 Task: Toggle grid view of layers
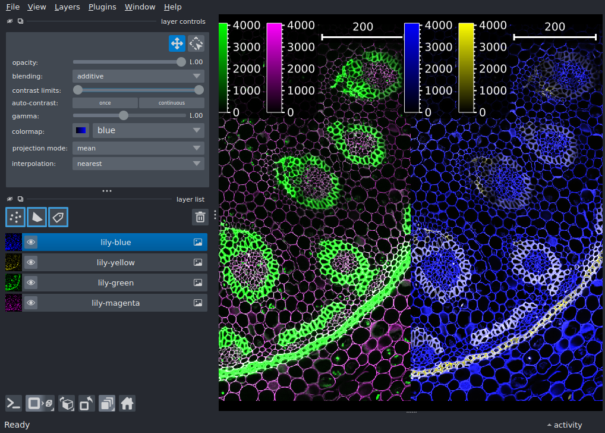tap(107, 403)
